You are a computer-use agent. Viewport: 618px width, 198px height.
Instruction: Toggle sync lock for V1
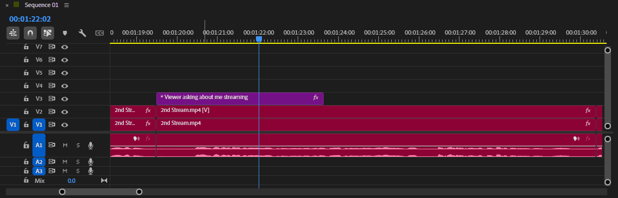coord(51,125)
